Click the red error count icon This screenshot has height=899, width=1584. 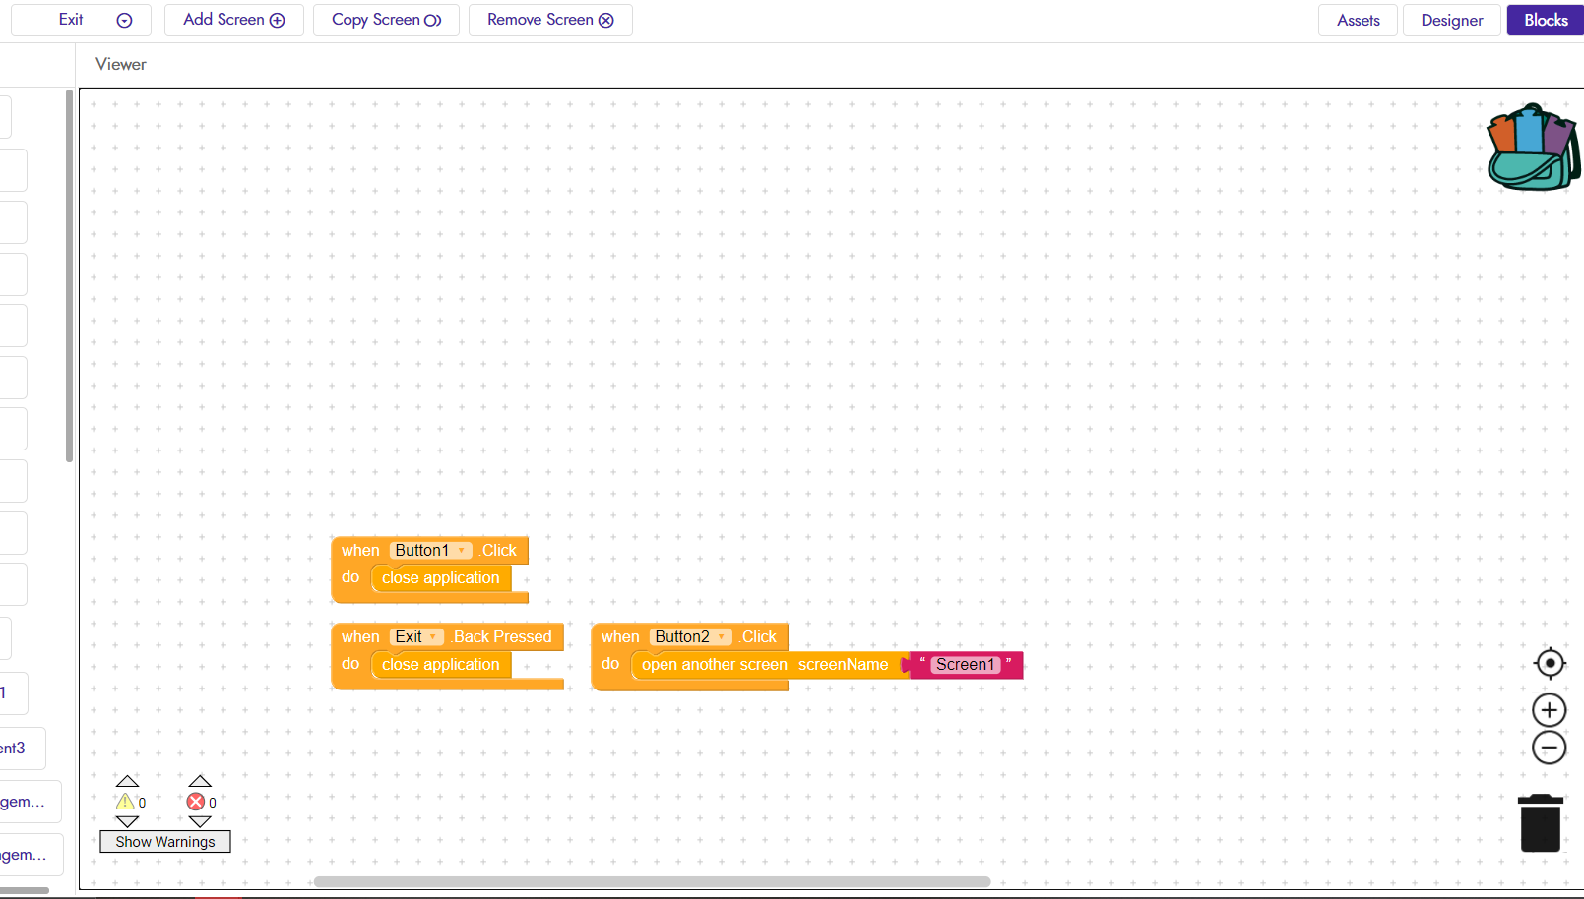click(x=196, y=802)
